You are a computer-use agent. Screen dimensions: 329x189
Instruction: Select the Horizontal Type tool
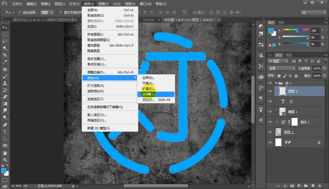[x=5, y=132]
